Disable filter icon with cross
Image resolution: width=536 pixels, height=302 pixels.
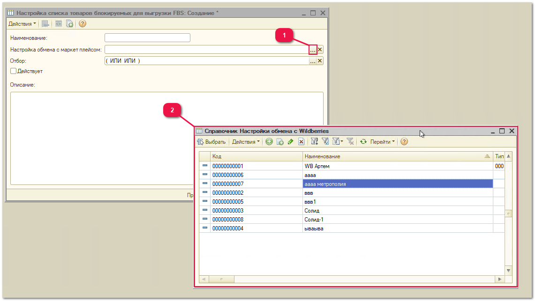pyautogui.click(x=350, y=141)
